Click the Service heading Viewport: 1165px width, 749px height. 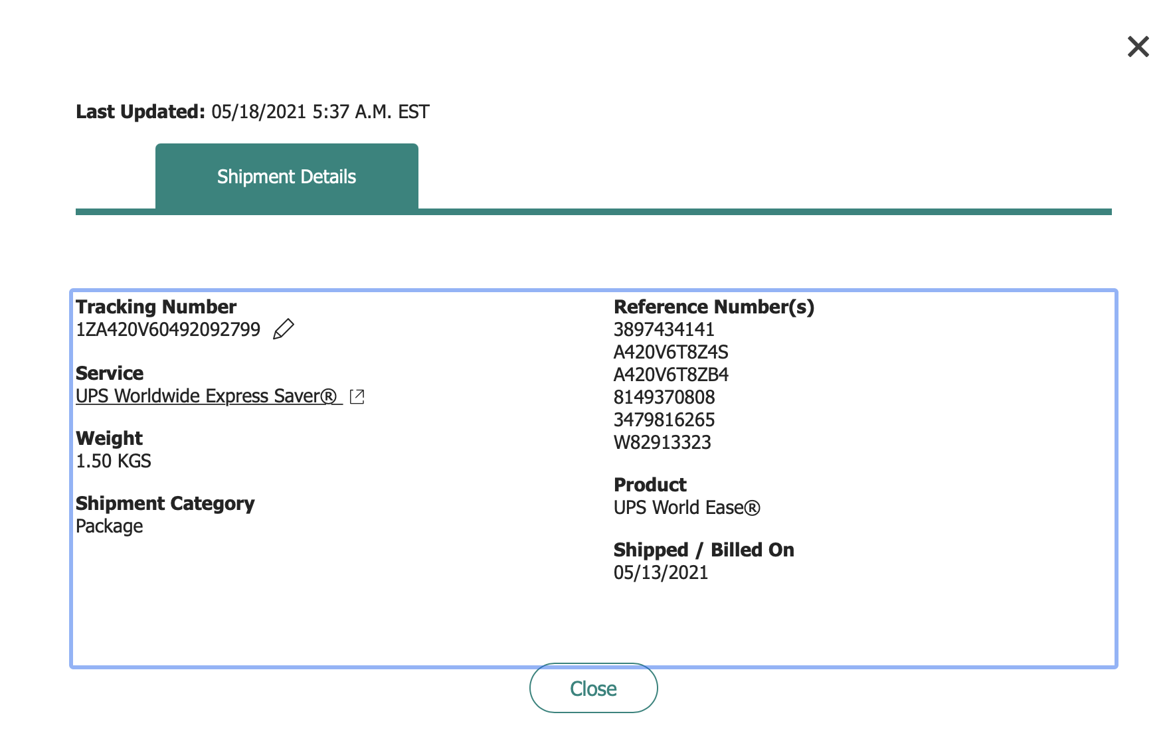coord(110,373)
